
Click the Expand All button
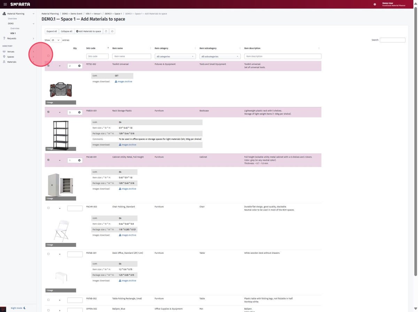(x=52, y=31)
